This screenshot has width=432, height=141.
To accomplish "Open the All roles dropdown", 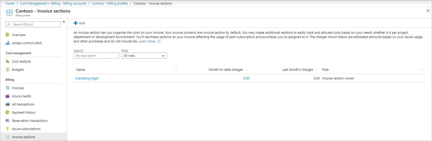I will coord(144,56).
